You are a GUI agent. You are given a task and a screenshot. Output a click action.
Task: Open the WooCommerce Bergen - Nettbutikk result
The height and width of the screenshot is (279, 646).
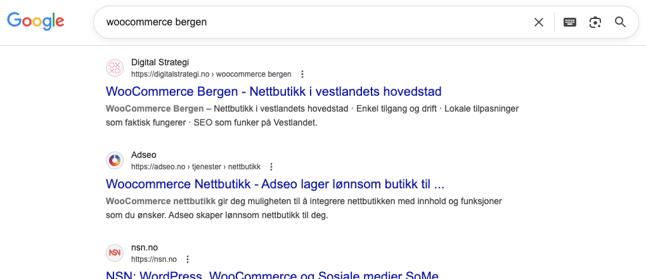click(274, 91)
